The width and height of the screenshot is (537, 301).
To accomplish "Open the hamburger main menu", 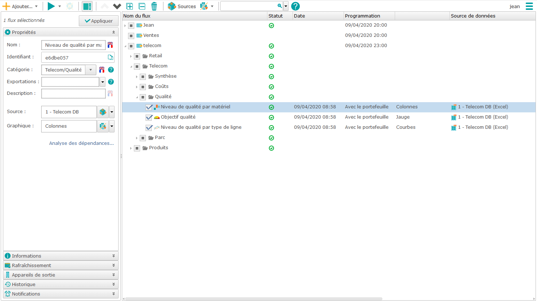I will click(x=529, y=6).
